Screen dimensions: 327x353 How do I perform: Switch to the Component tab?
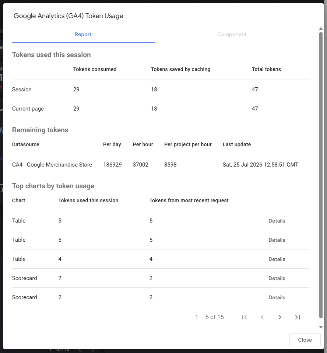(x=232, y=34)
